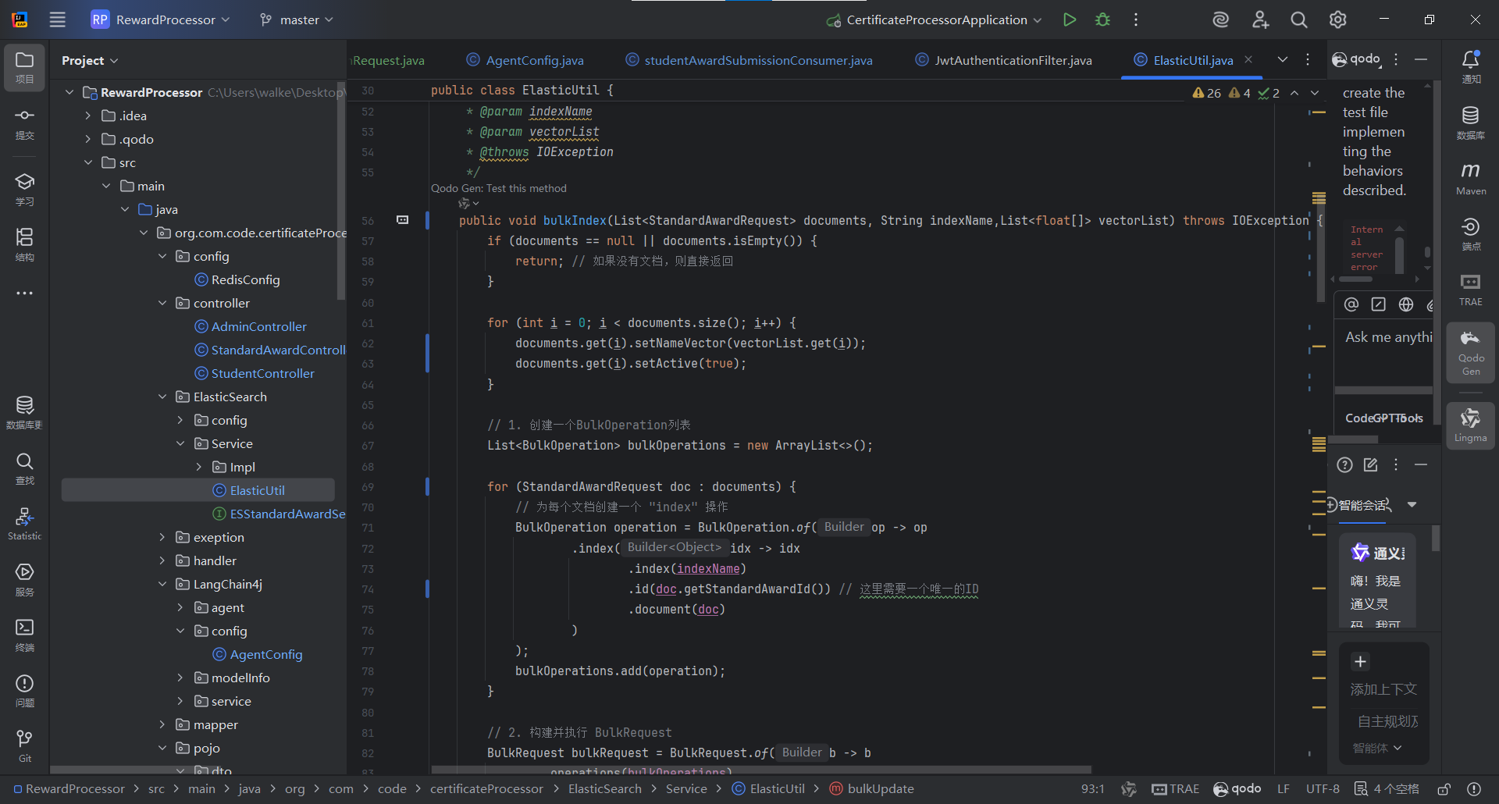
Task: Open the master branch dropdown
Action: click(297, 20)
